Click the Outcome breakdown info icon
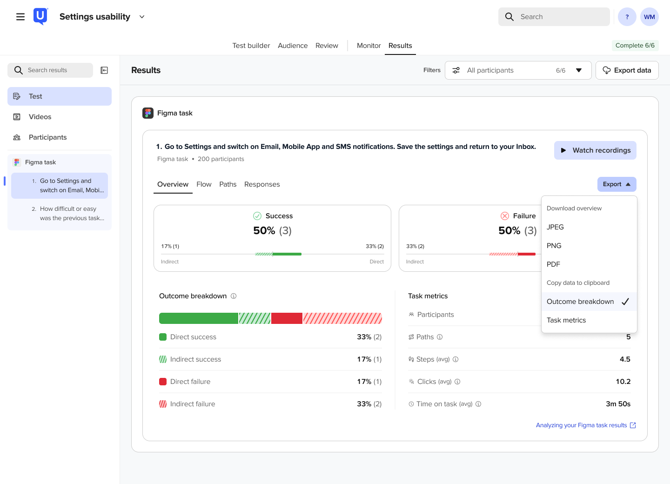The image size is (670, 484). 234,296
